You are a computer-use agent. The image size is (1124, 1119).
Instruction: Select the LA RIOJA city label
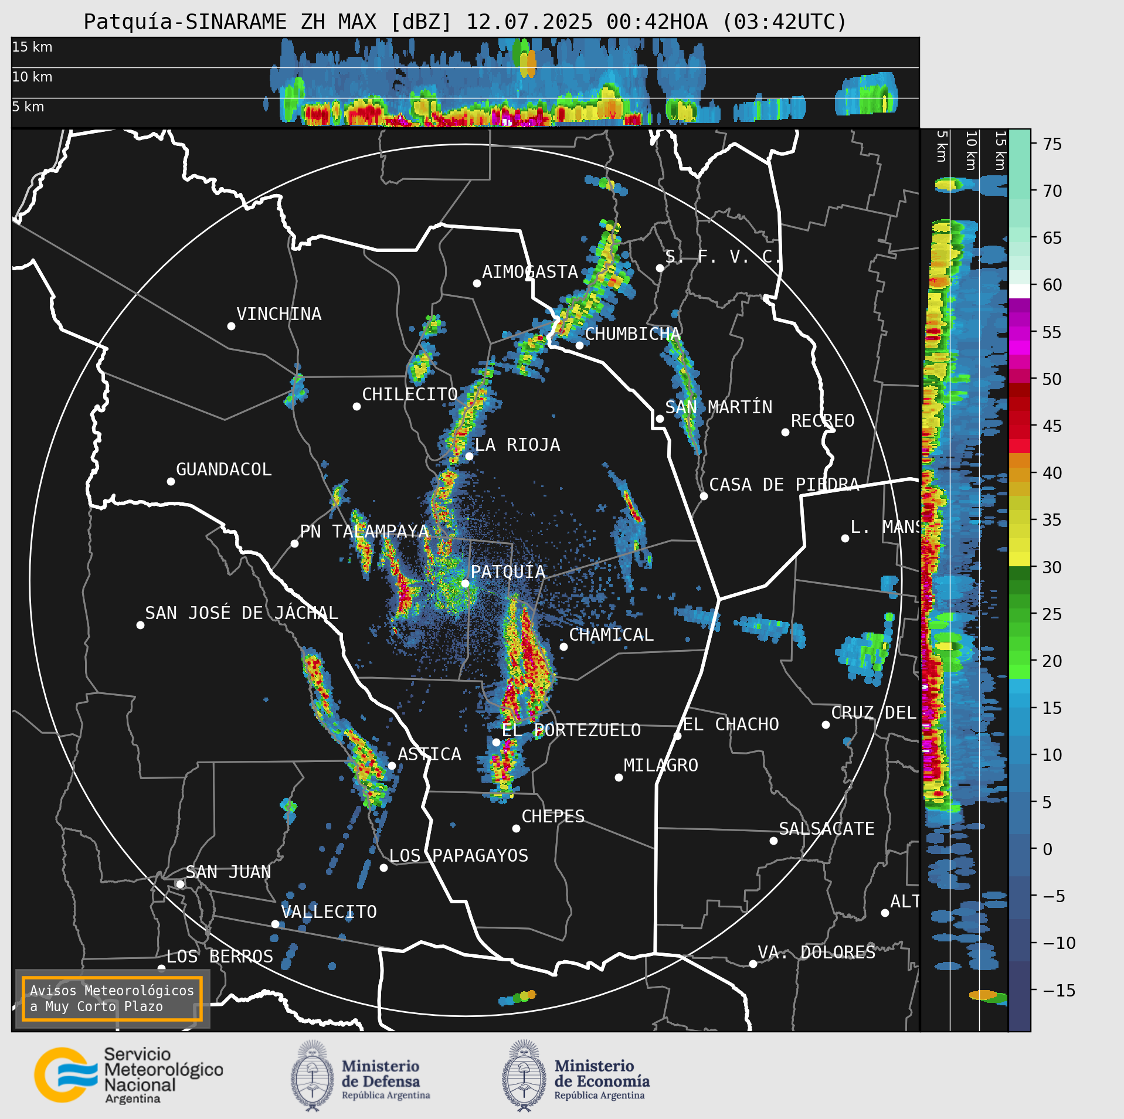click(x=517, y=445)
